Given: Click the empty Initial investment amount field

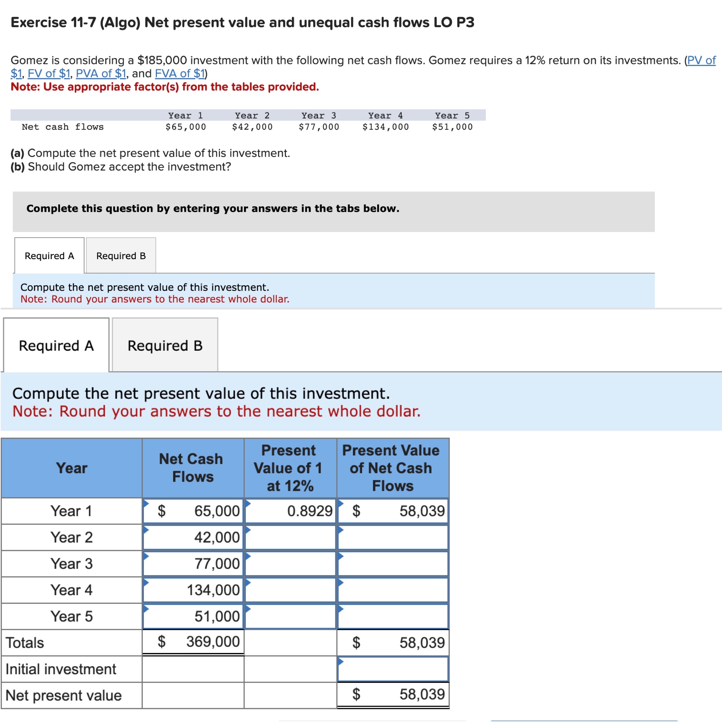Looking at the screenshot, I should click(x=393, y=669).
